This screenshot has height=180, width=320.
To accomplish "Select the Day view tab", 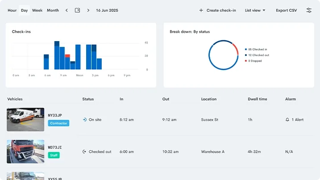I will point(24,10).
